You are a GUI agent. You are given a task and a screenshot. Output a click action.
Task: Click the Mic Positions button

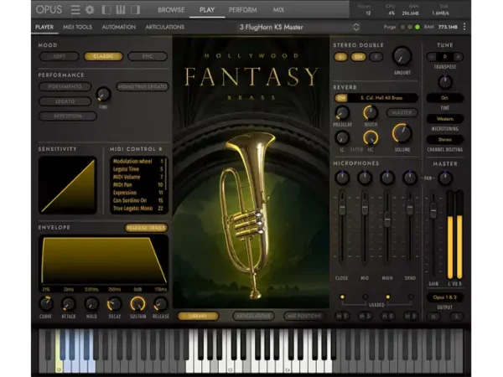coord(304,316)
